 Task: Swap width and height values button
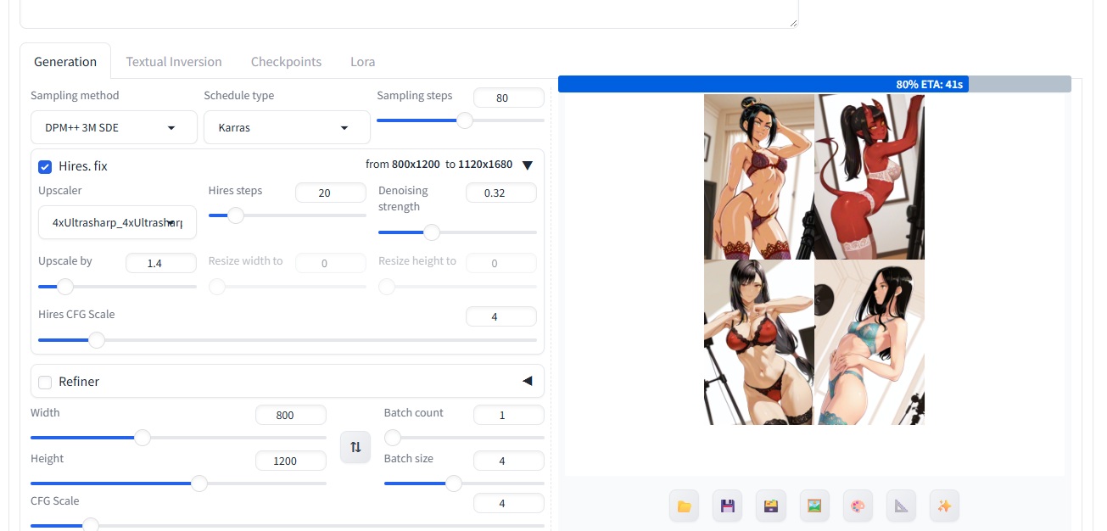[355, 446]
